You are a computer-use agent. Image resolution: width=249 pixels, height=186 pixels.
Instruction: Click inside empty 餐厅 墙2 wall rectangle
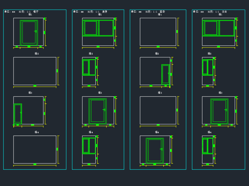(35, 71)
